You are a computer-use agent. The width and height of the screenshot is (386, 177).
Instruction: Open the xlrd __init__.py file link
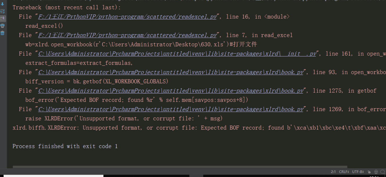click(177, 54)
